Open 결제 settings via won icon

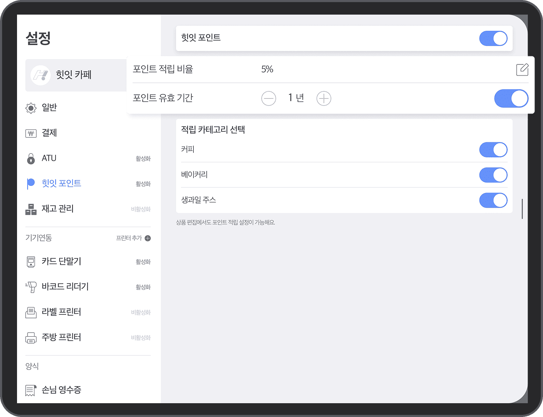tap(31, 133)
